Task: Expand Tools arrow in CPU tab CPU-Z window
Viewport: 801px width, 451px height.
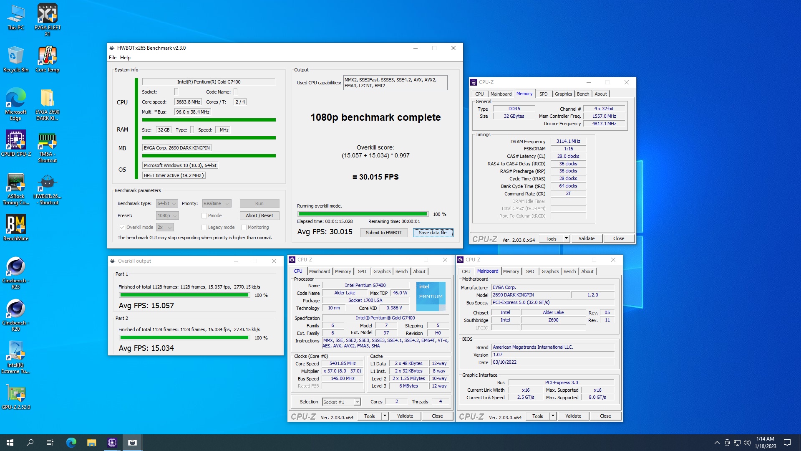Action: point(385,416)
